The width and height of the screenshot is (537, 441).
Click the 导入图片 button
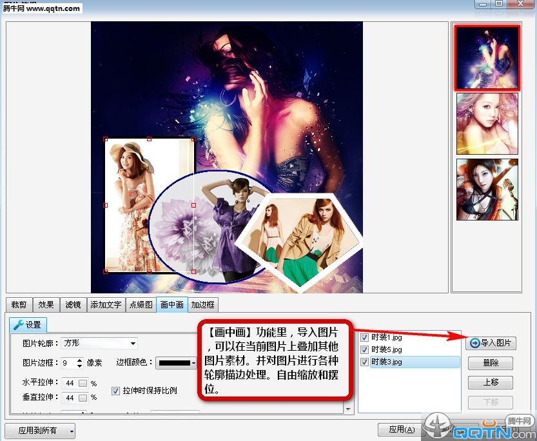click(x=491, y=343)
